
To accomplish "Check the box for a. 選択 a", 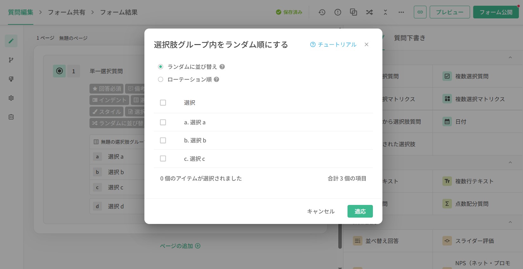I will (163, 122).
